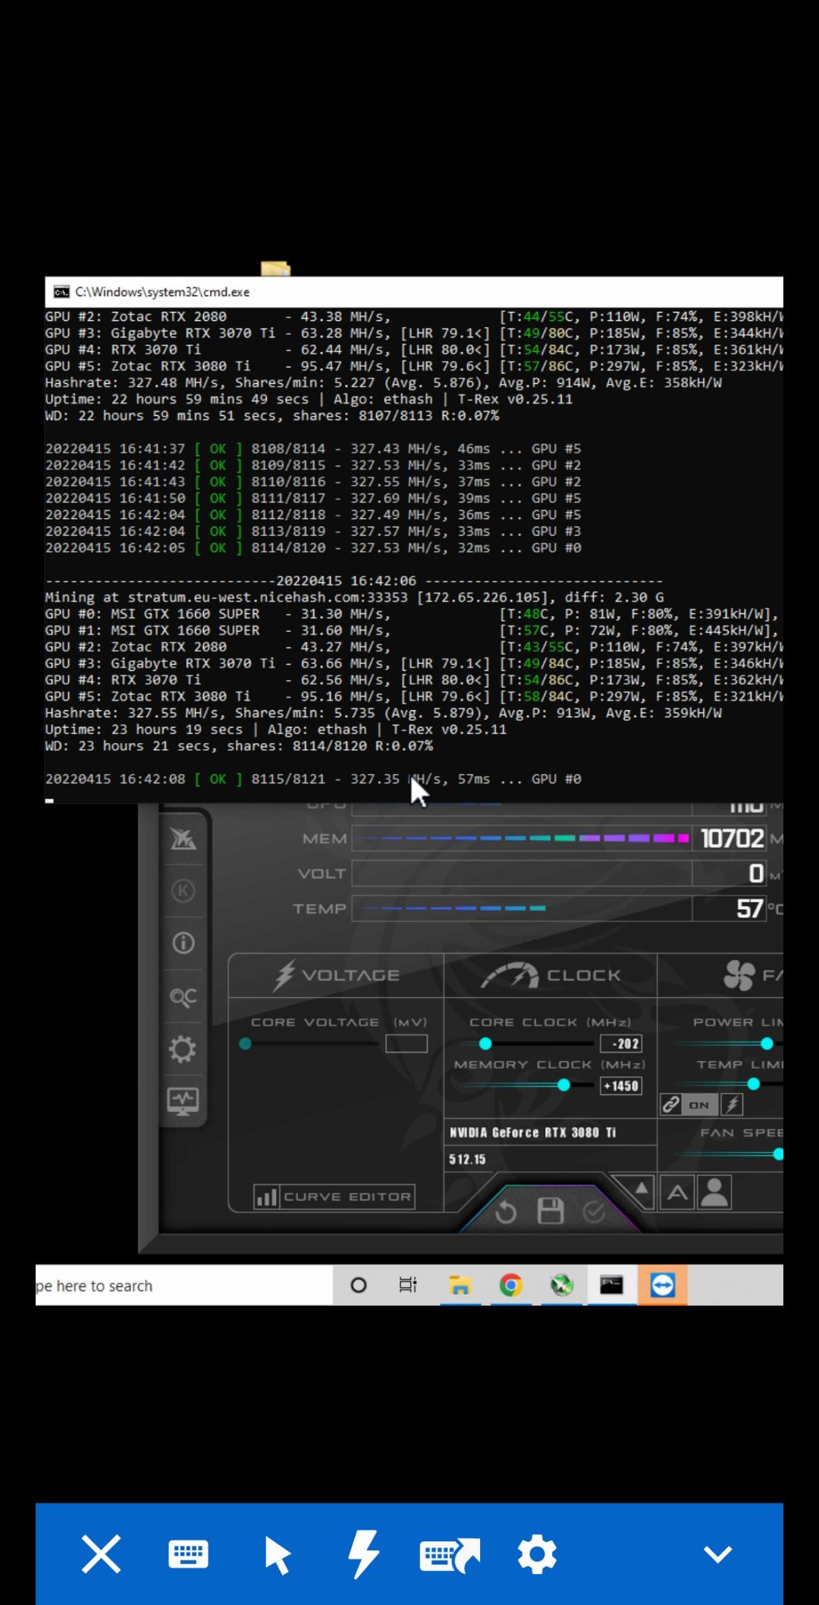The height and width of the screenshot is (1605, 819).
Task: Open Task View from the taskbar
Action: (408, 1286)
